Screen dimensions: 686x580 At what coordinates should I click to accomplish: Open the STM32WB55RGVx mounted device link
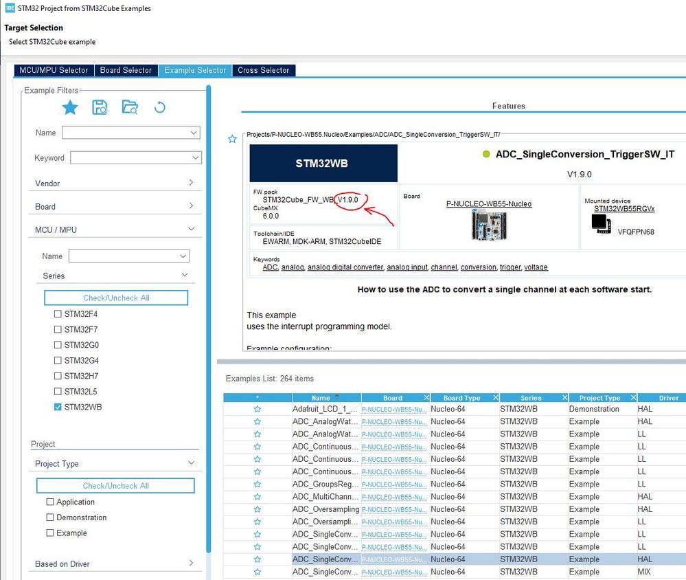point(624,209)
